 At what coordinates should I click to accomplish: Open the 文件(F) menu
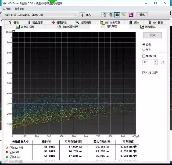click(x=7, y=9)
